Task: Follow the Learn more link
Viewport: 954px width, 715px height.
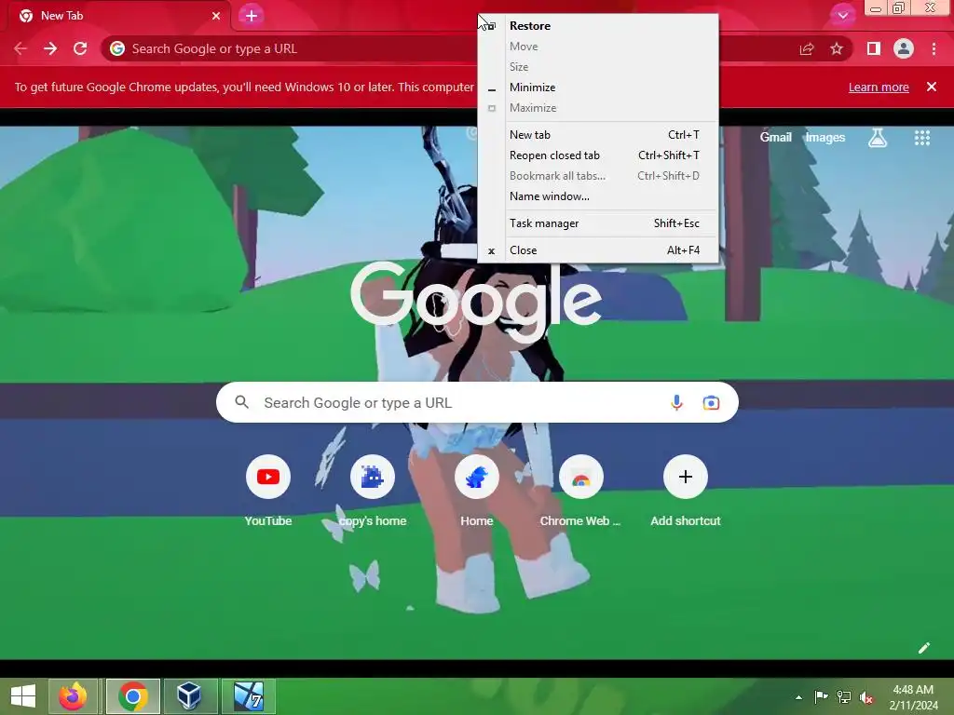Action: (x=879, y=87)
